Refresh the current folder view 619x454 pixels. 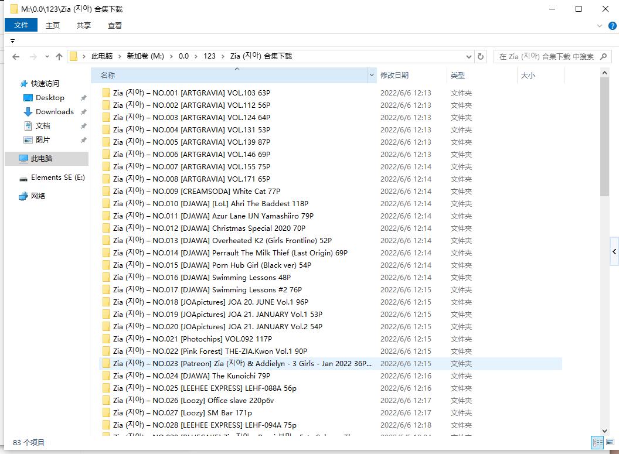pos(481,57)
